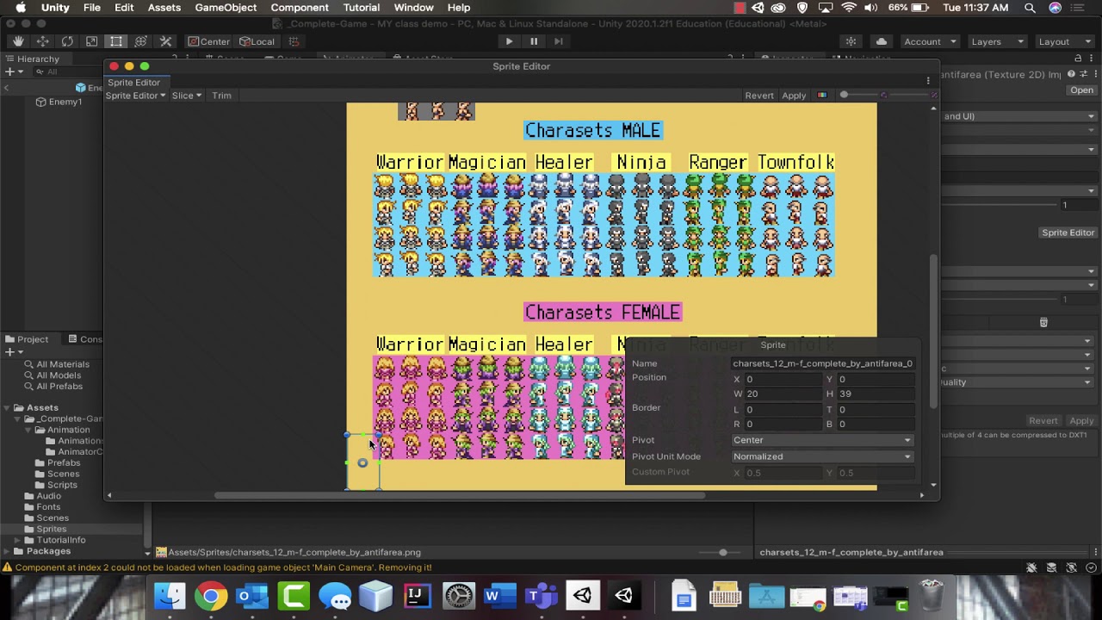Toggle Center pivot mode
1102x620 pixels.
(209, 41)
